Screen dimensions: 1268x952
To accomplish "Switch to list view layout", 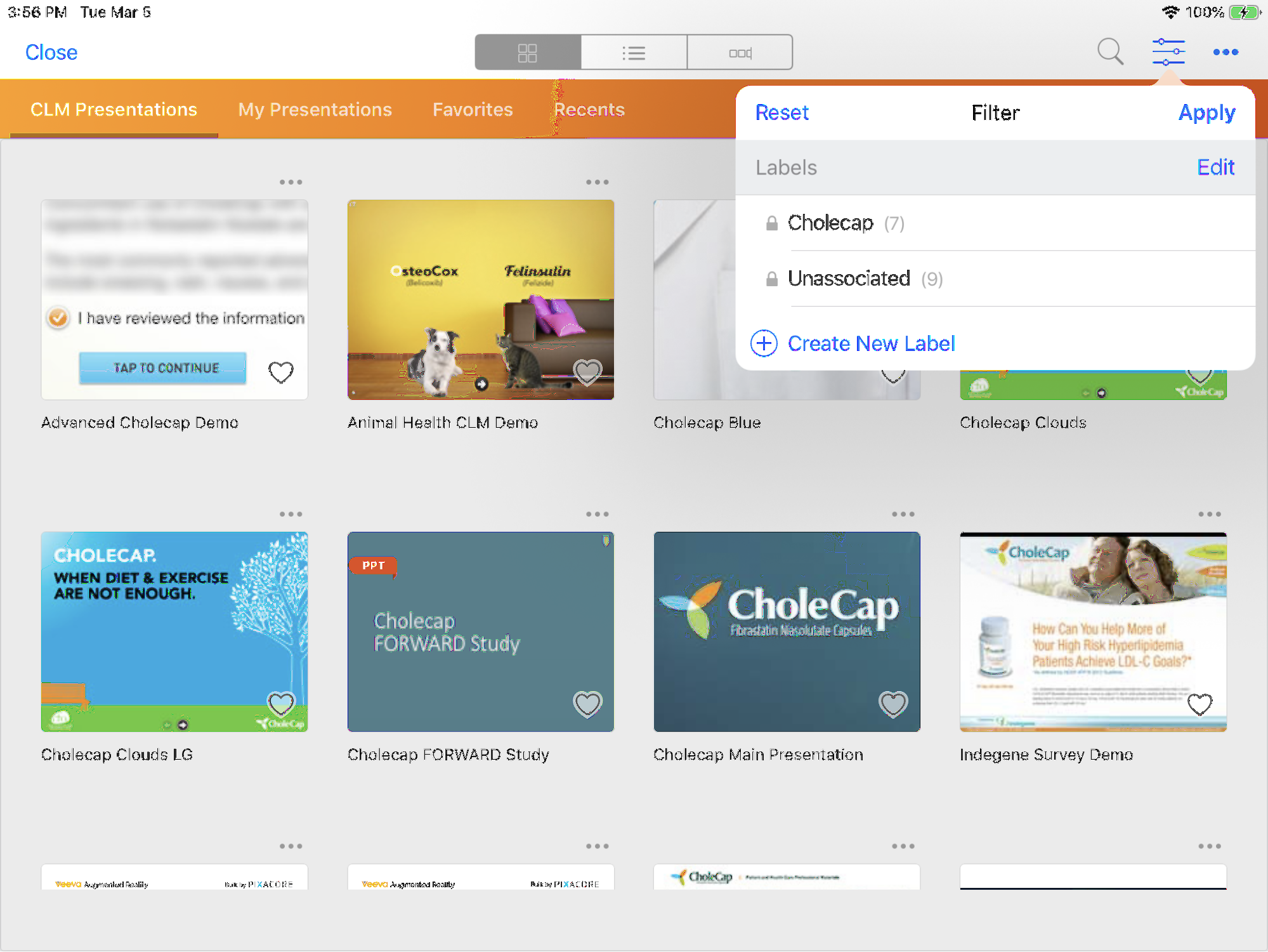I will 634,52.
